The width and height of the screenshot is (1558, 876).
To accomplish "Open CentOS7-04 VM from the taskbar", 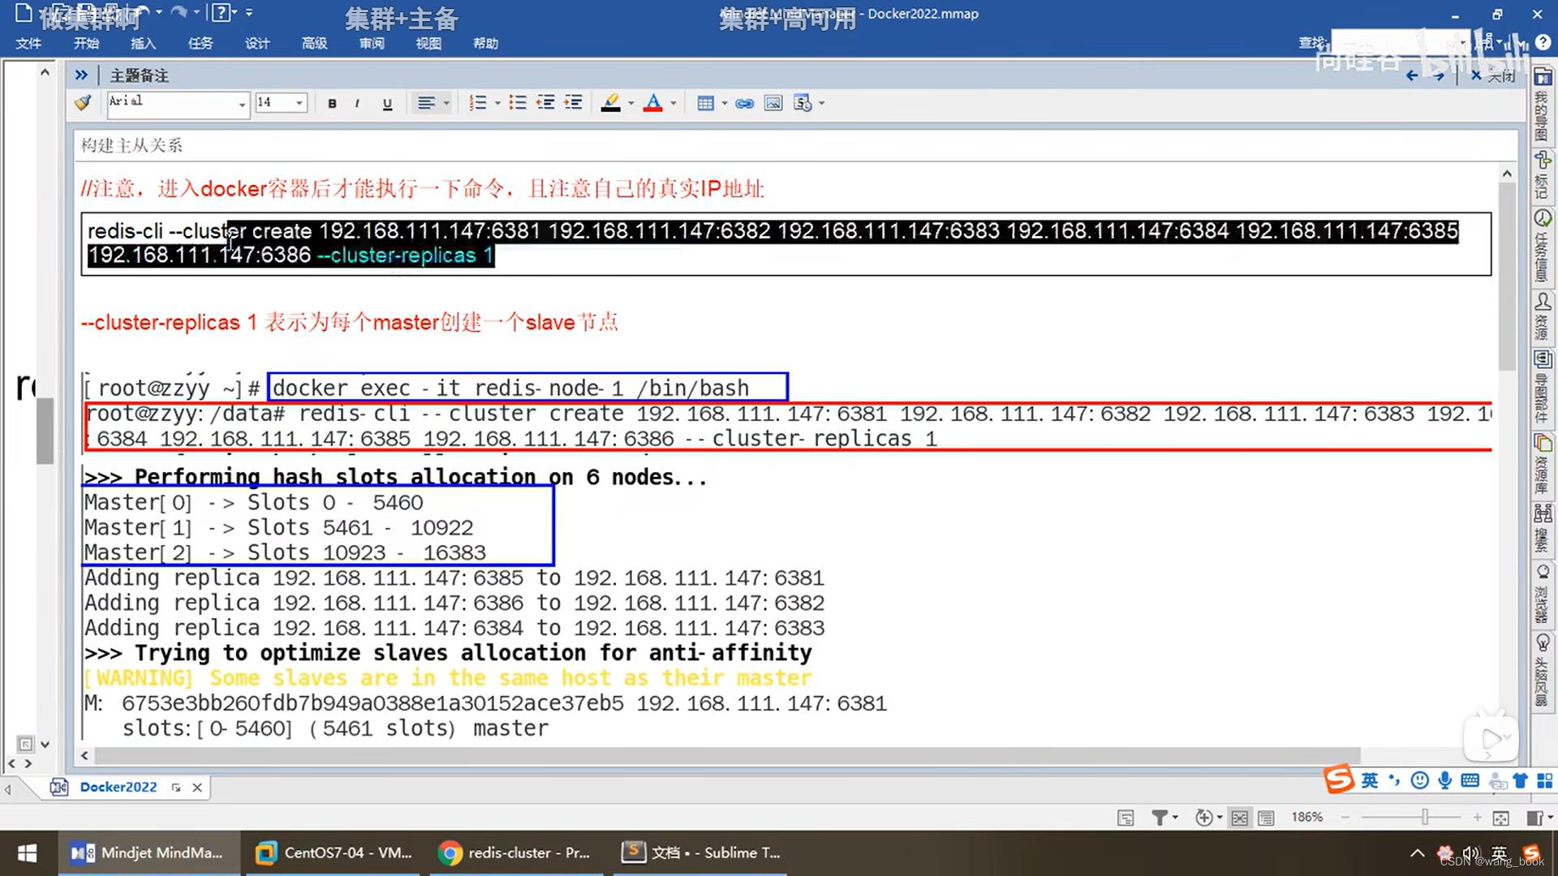I will point(333,852).
